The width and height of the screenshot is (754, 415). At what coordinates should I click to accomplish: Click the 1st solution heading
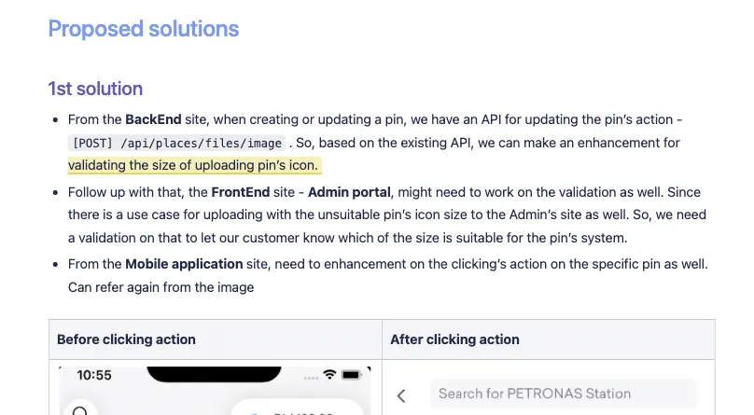click(x=95, y=89)
